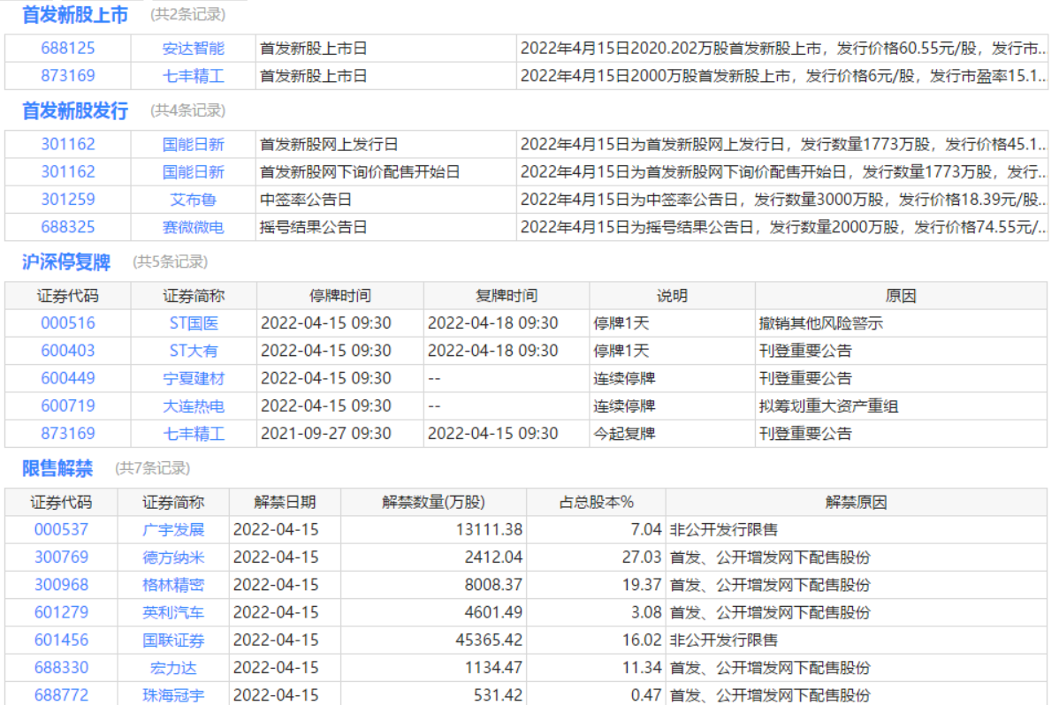Open stock code 601279 link
The height and width of the screenshot is (705, 1059).
click(61, 613)
